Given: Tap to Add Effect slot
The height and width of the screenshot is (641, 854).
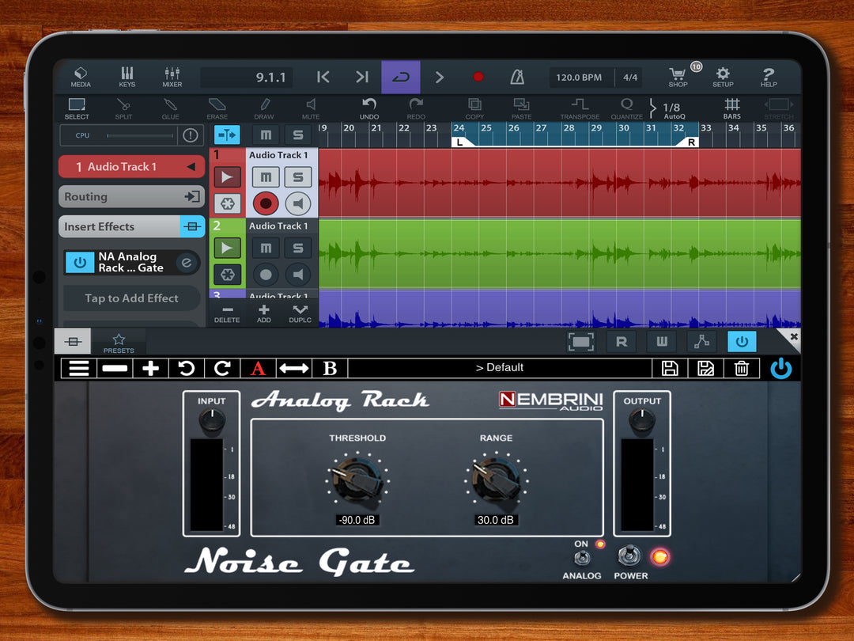Looking at the screenshot, I should coord(131,298).
